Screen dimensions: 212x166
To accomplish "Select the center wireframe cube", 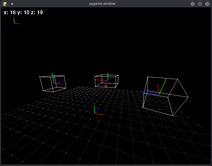I will tap(107, 81).
